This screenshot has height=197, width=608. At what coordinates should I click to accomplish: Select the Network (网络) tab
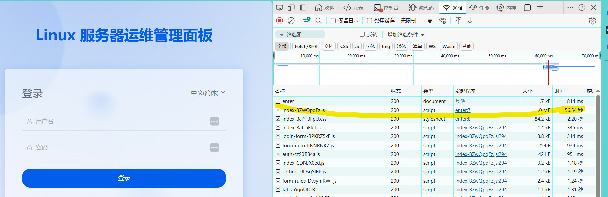pyautogui.click(x=453, y=8)
